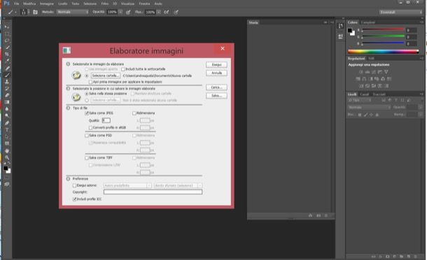Click lock image pixels brush icon
Image resolution: width=427 pixels, height=260 pixels.
[x=365, y=115]
